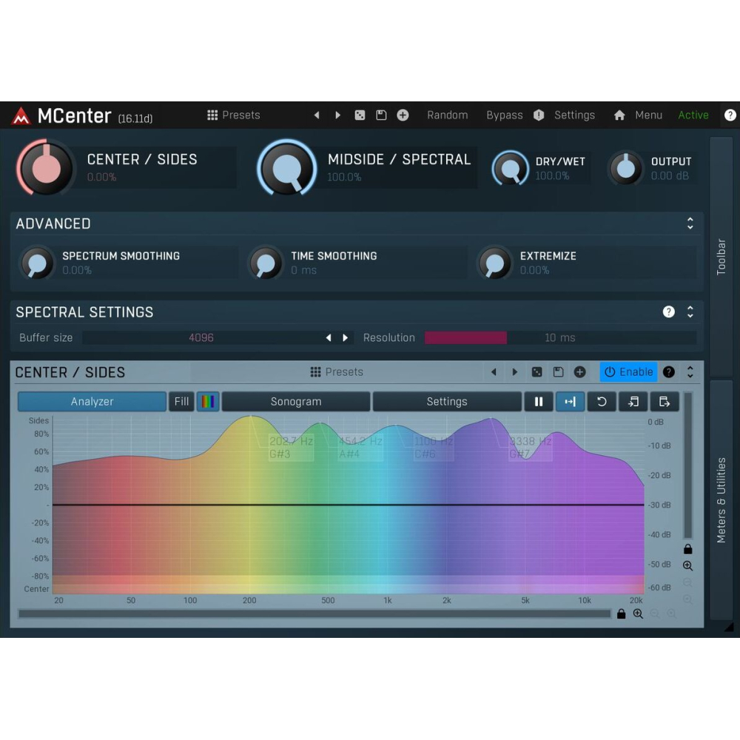
Task: Open the Menu item in title bar
Action: pos(648,115)
